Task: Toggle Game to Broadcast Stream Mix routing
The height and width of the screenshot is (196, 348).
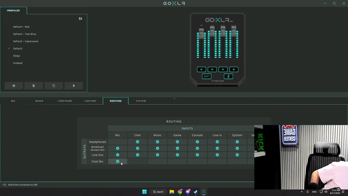Action: [177, 148]
